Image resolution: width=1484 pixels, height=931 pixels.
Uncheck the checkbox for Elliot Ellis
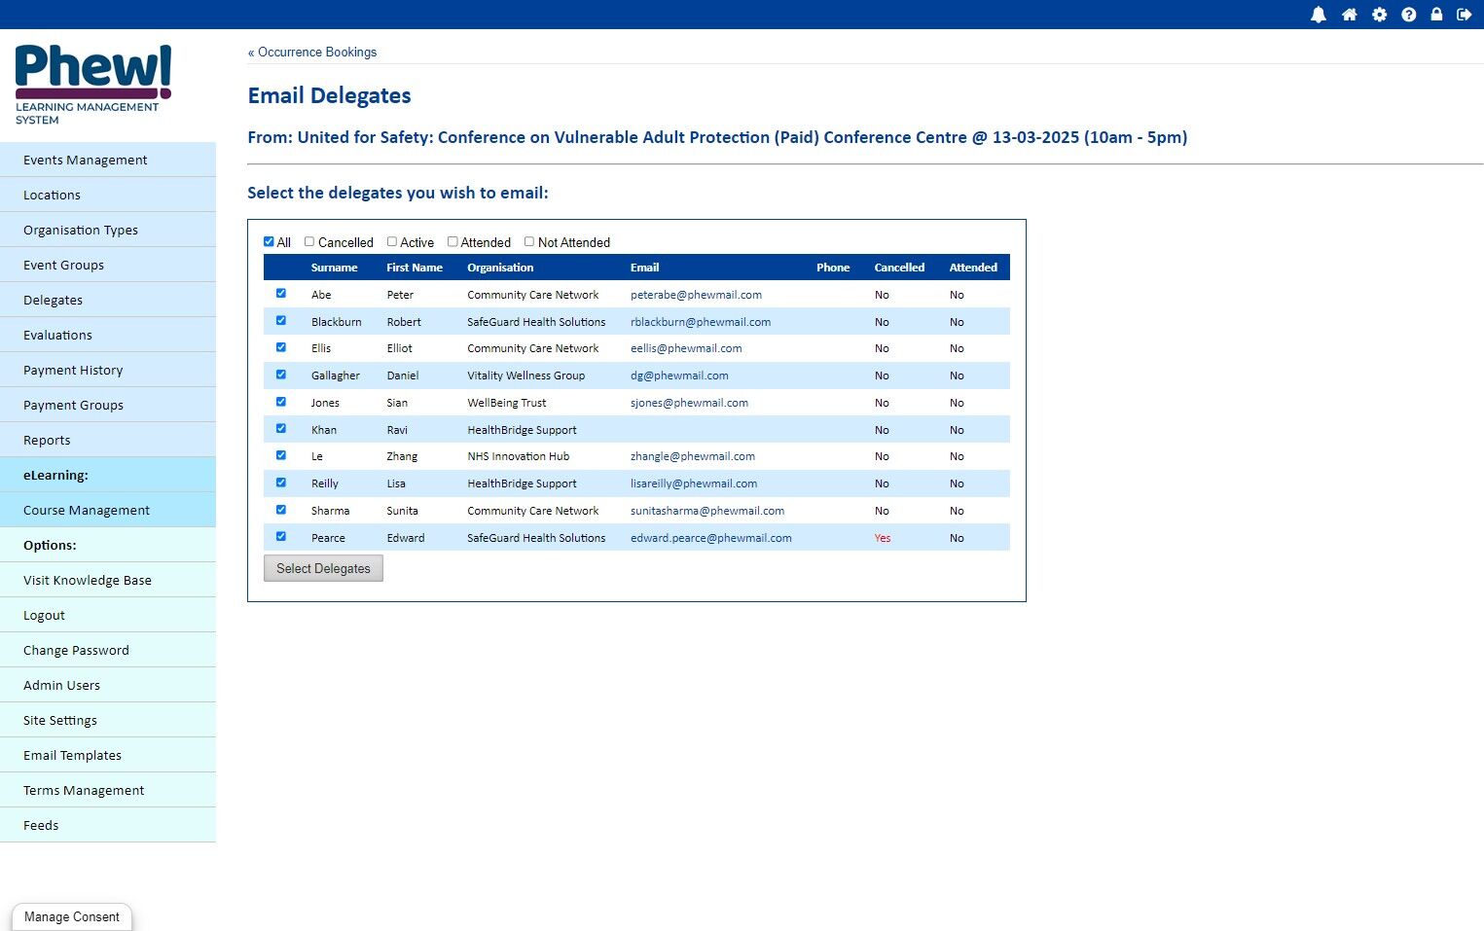tap(281, 347)
